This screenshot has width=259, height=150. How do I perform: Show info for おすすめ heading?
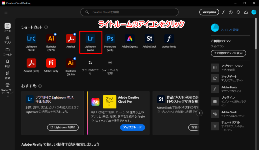click(40, 86)
